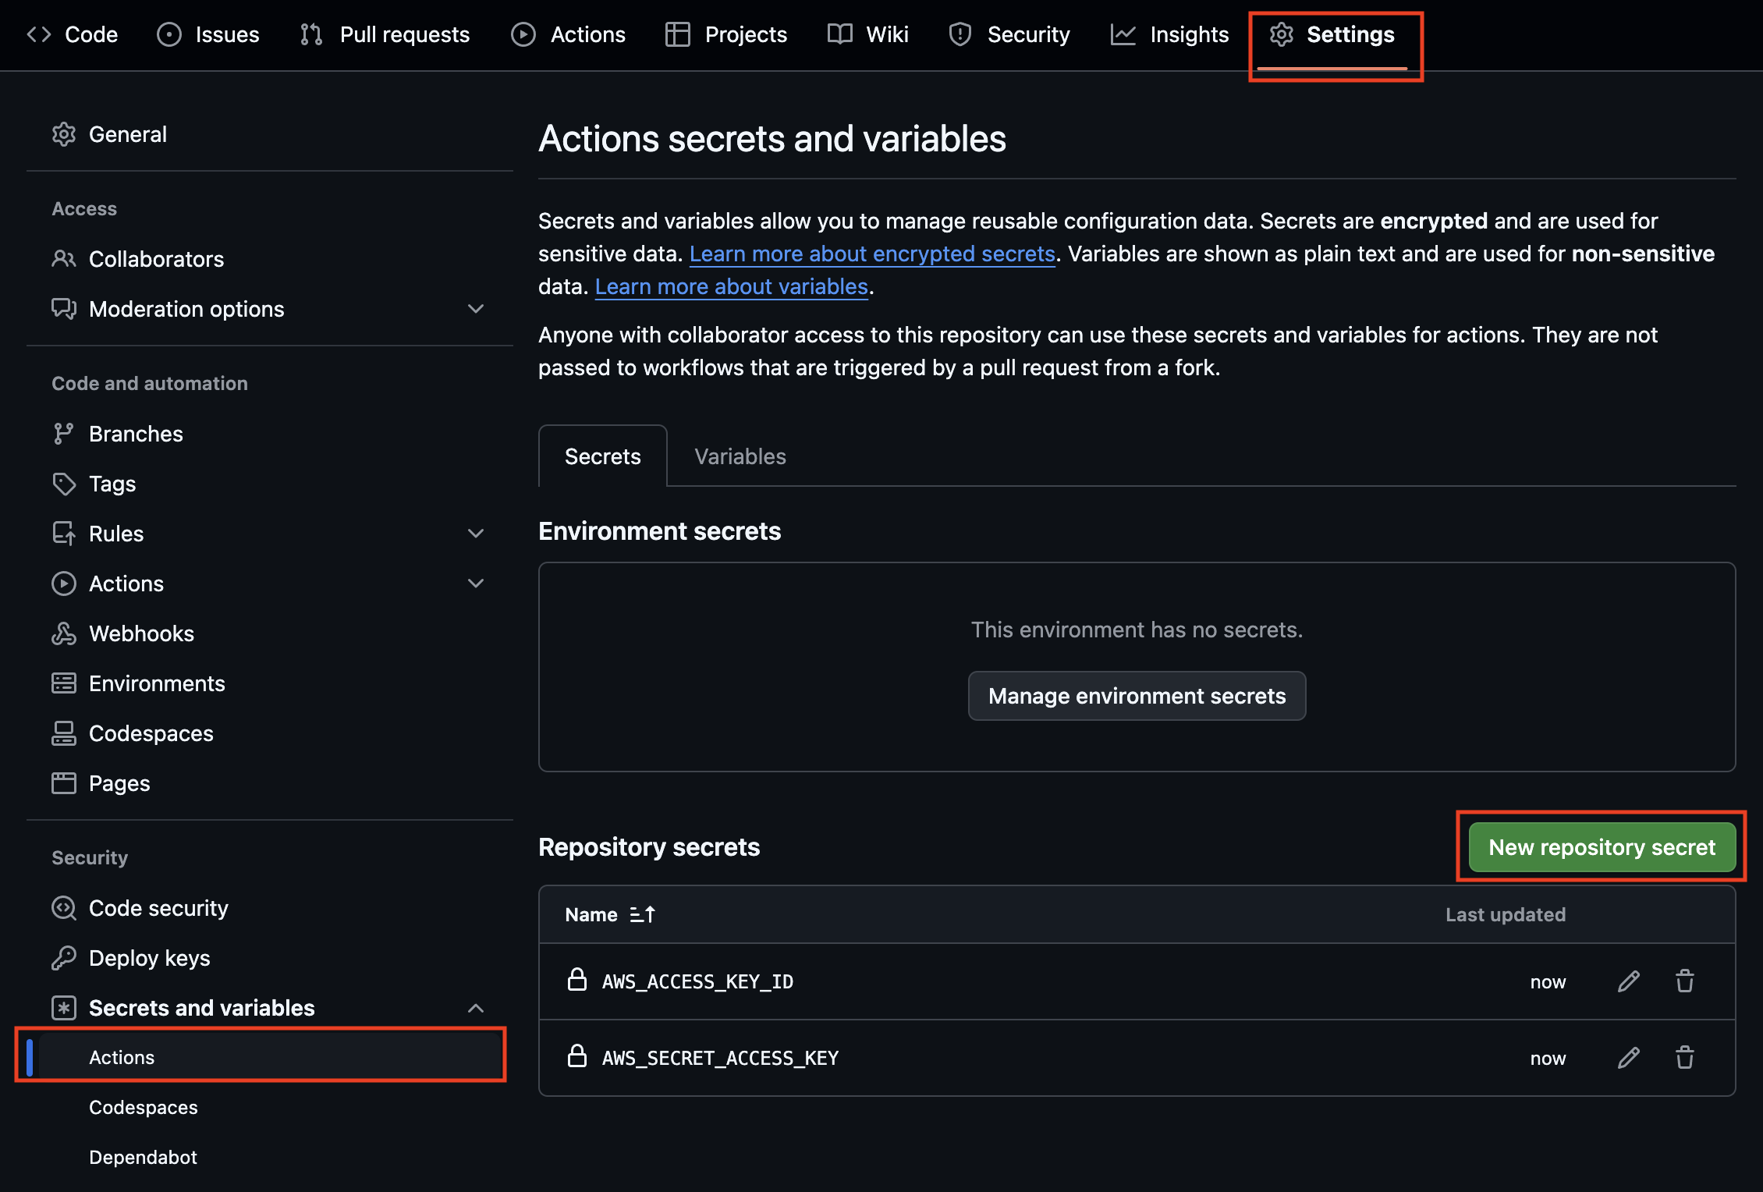Expand Moderation options chevron
1763x1192 pixels.
click(x=476, y=309)
